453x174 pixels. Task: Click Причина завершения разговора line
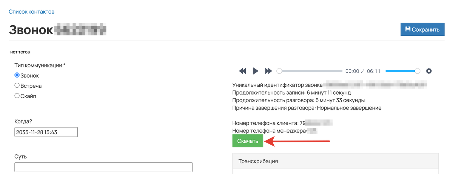[x=307, y=108]
